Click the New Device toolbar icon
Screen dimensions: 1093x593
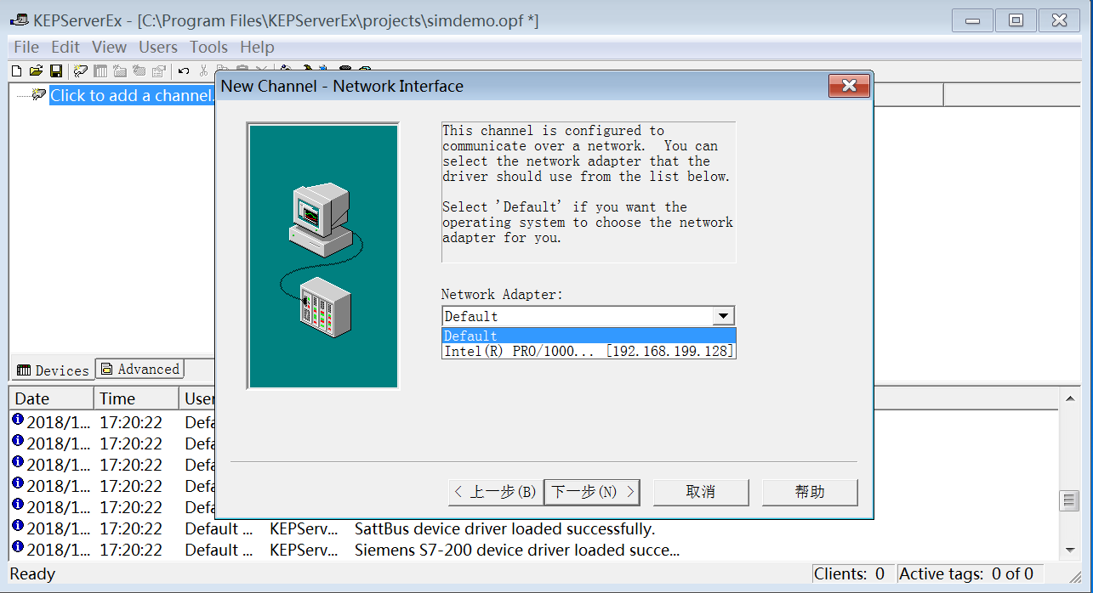(100, 71)
